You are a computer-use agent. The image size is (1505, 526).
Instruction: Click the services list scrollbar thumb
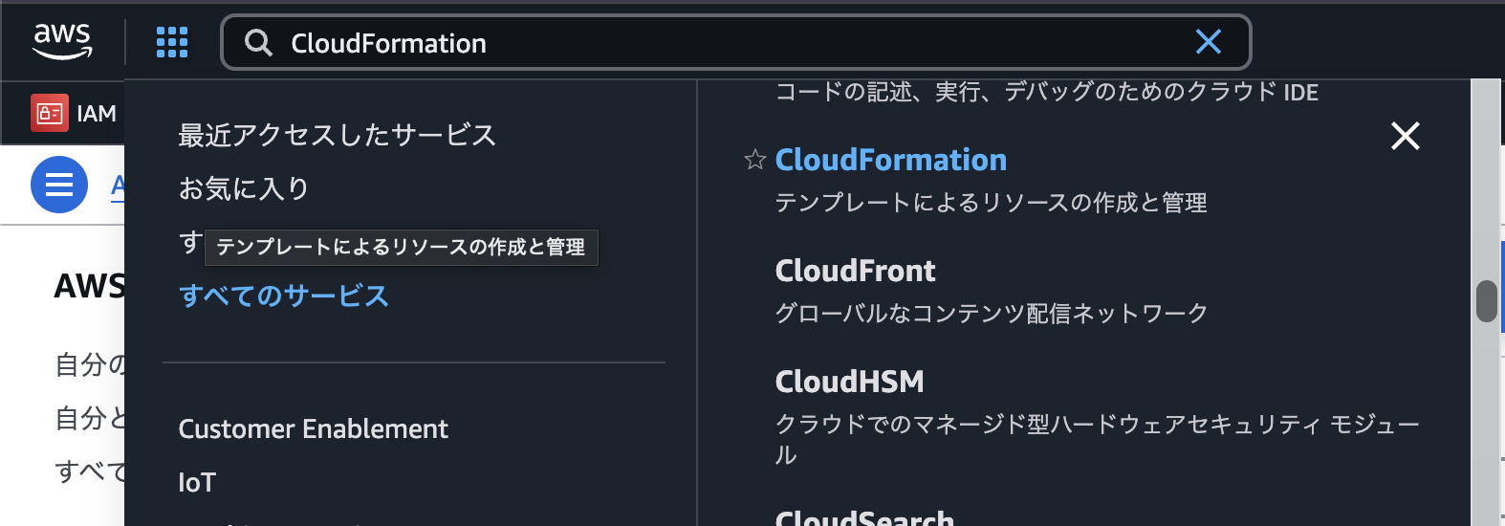click(1486, 301)
